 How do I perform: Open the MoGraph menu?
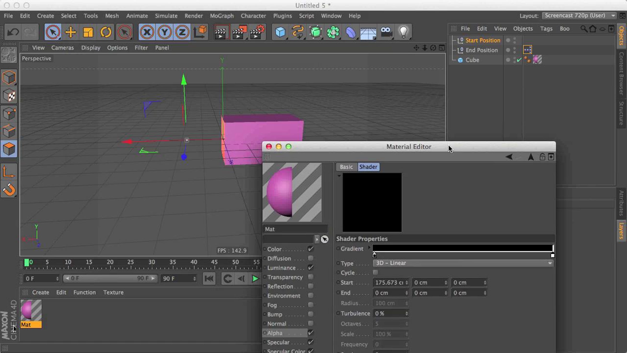click(222, 16)
